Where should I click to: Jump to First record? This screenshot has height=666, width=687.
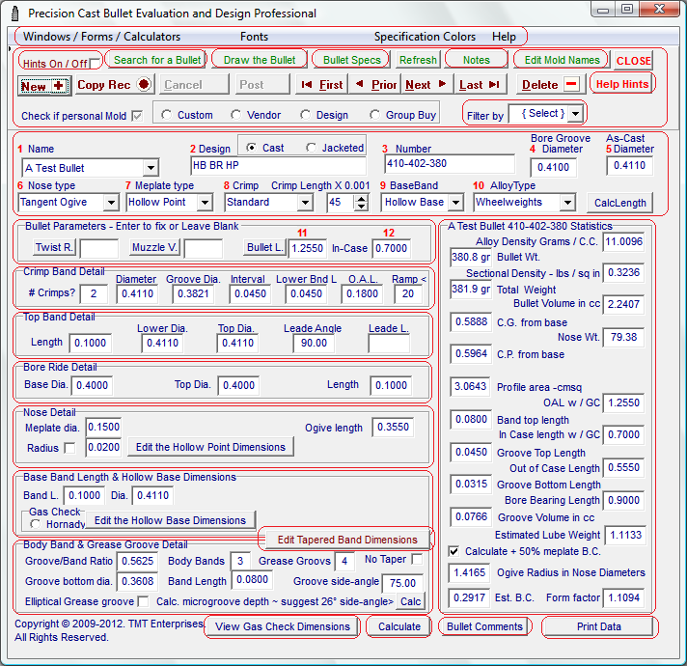pyautogui.click(x=322, y=85)
